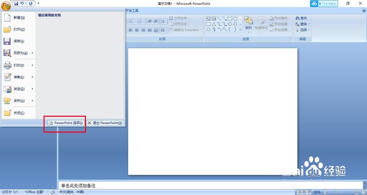Switch to the 开发工具 ribbon tab
This screenshot has width=367, height=195.
point(132,11)
